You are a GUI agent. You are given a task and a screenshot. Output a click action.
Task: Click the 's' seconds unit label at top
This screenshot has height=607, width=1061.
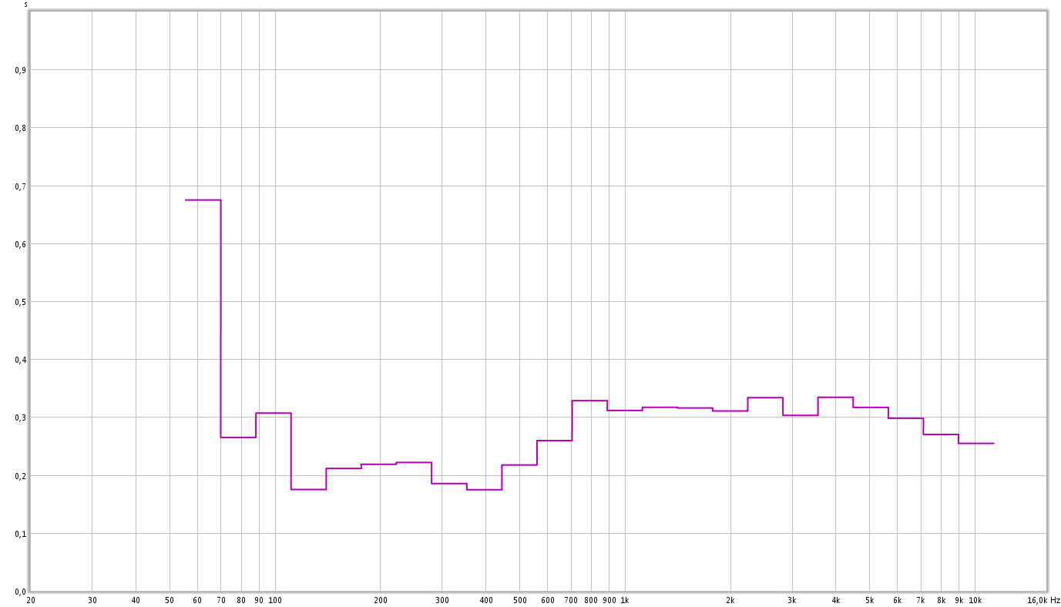25,5
